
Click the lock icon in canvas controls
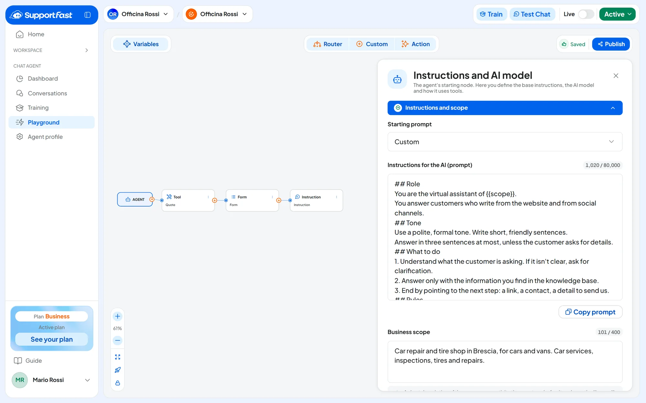[118, 383]
